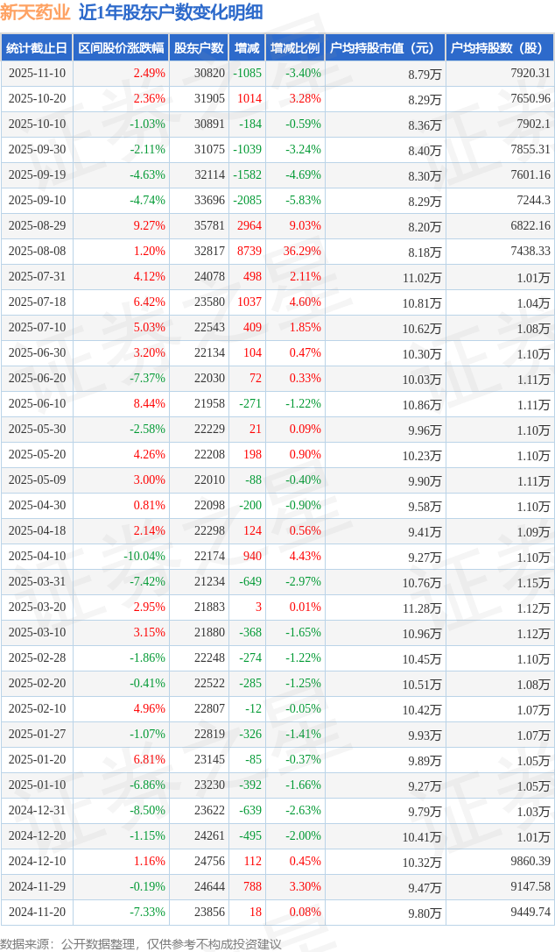The image size is (555, 952).
Task: Select the 2025-08-08 date row
Action: click(x=37, y=252)
